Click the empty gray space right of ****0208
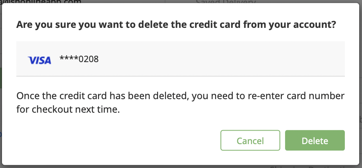The height and width of the screenshot is (168, 362). [x=222, y=59]
